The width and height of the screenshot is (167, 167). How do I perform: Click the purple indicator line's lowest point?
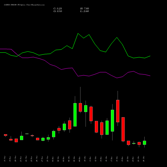click(117, 78)
